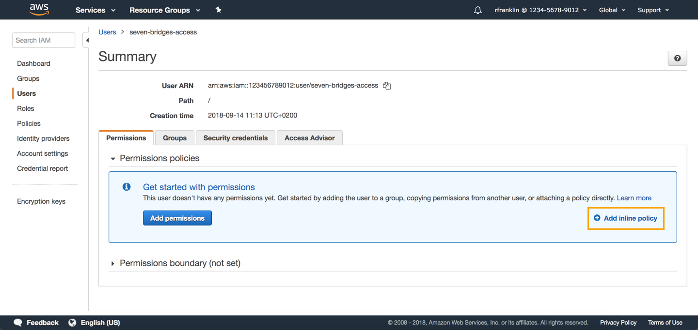Open the Global region dropdown
This screenshot has height=330, width=698.
(612, 10)
